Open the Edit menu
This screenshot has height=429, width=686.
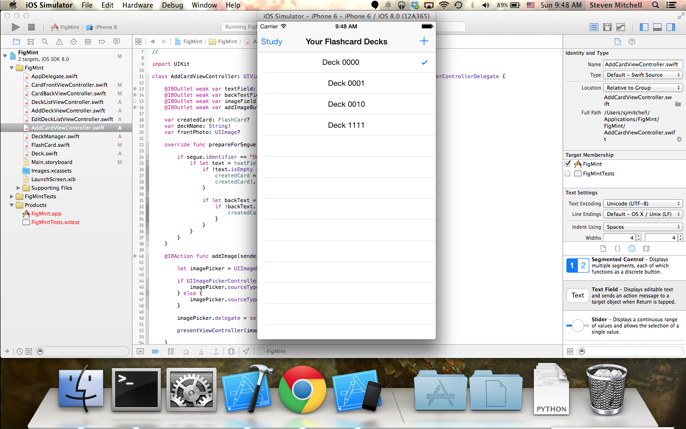(108, 5)
